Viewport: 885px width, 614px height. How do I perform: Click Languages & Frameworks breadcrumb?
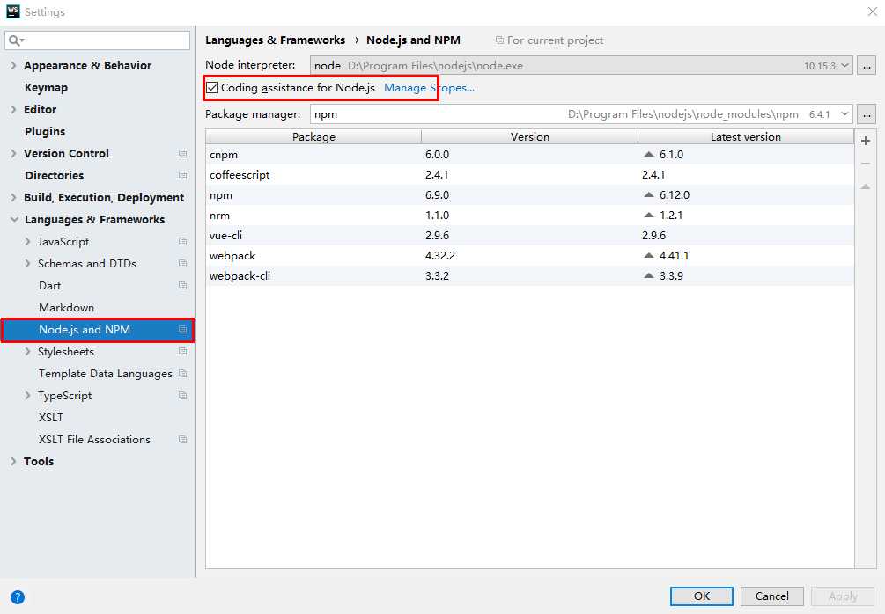tap(275, 40)
